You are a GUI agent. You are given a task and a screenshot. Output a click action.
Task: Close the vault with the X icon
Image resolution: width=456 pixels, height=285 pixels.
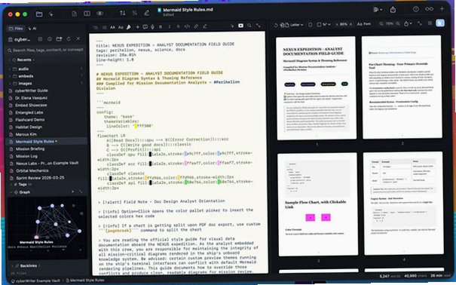(78, 38)
